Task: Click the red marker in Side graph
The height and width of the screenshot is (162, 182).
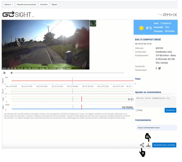Action: (81, 99)
